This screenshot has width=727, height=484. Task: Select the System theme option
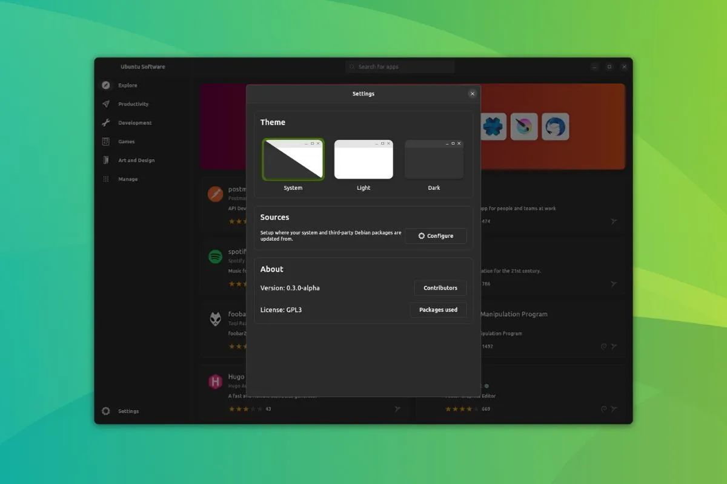point(293,160)
